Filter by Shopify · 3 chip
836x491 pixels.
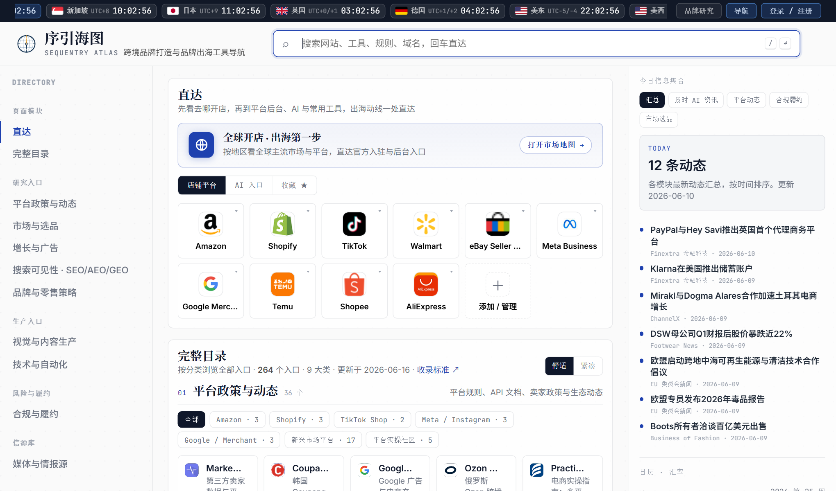300,419
